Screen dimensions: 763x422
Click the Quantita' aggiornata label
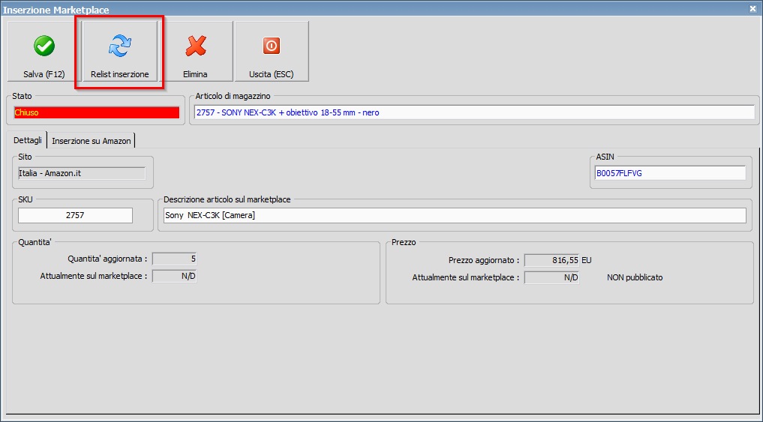(x=107, y=259)
